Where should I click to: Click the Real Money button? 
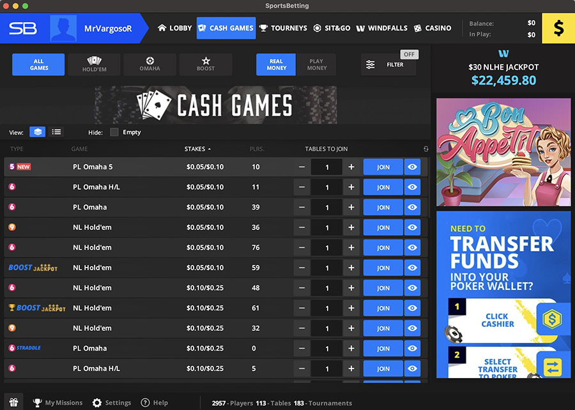point(275,64)
